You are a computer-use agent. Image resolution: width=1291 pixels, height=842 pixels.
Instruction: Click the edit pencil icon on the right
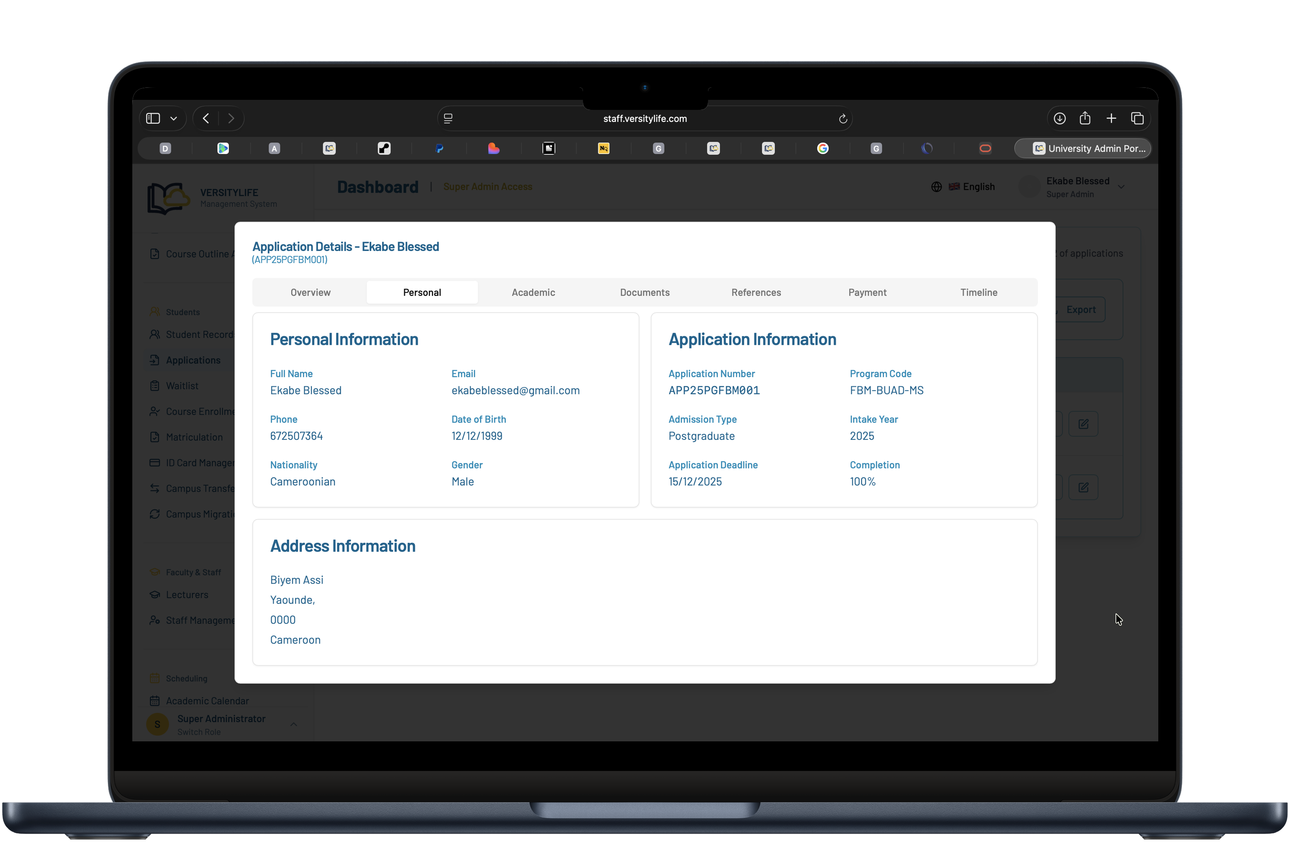coord(1084,424)
